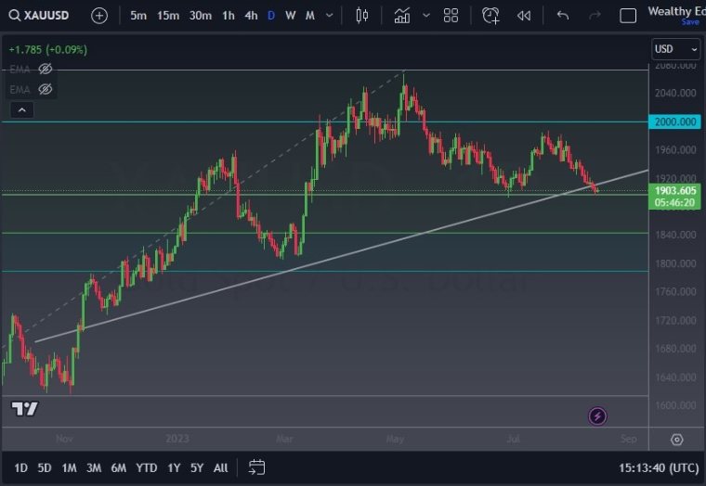The image size is (706, 486).
Task: Open the indicator templates grid icon
Action: pyautogui.click(x=451, y=16)
